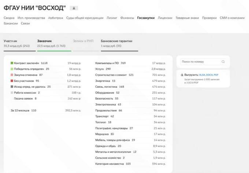Filter by Металлы и металлоизделия category
This screenshot has height=173, width=249.
pos(130,152)
